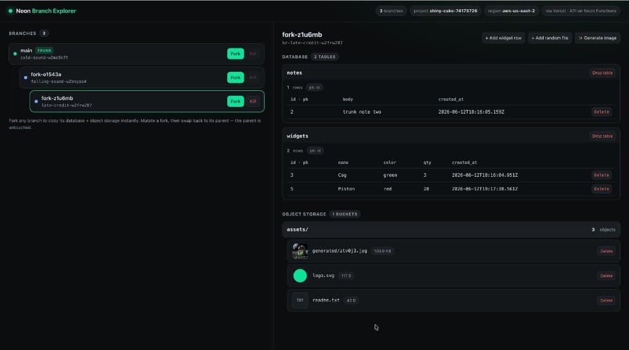Delete the logo.svg object

[x=606, y=276]
